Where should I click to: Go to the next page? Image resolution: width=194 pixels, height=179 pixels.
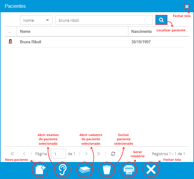86,154
